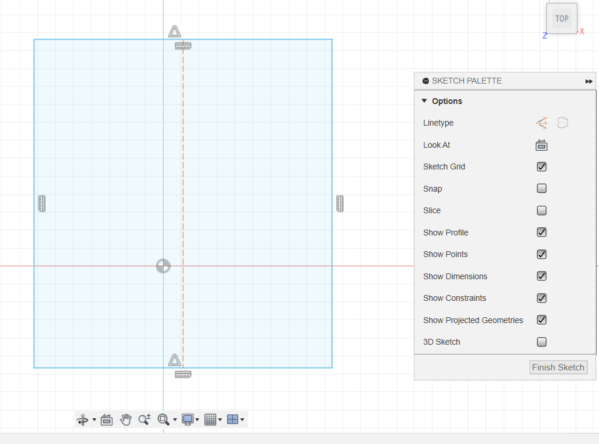Select the Zoom magnifier tool
This screenshot has width=599, height=444.
point(144,419)
